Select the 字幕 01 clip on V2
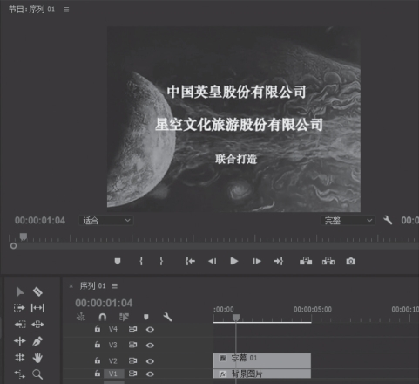The width and height of the screenshot is (419, 384). 262,360
